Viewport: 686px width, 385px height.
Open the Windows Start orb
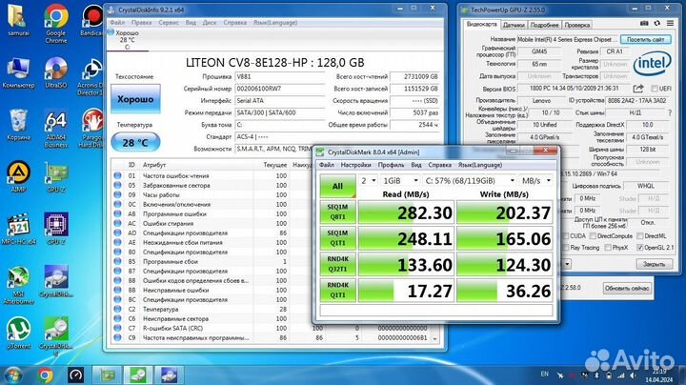(12, 375)
